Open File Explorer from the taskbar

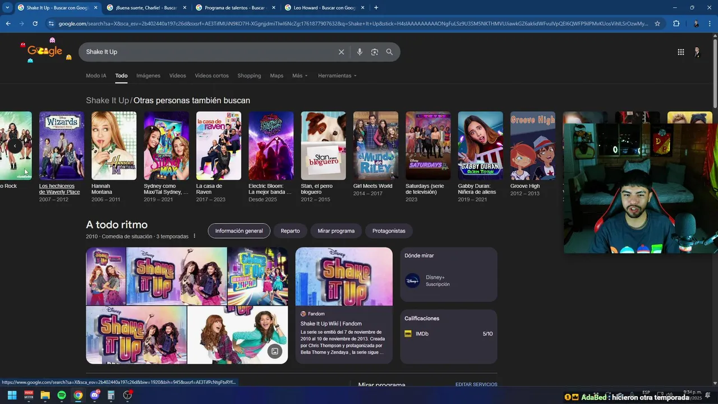[45, 395]
